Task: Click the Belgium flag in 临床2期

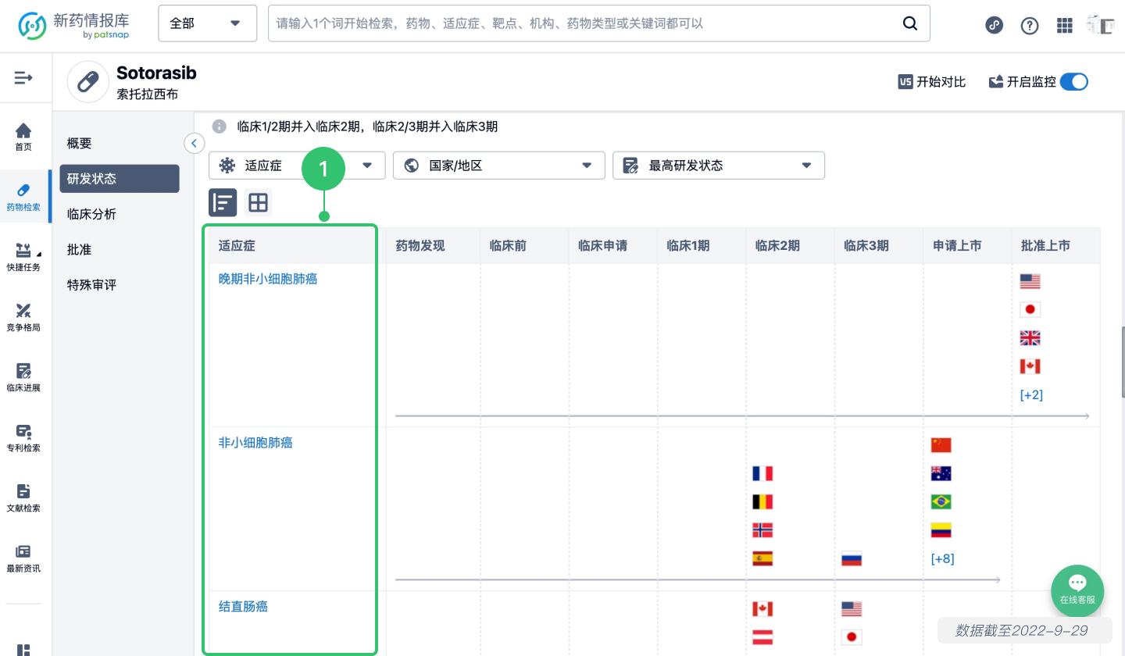Action: point(762,501)
